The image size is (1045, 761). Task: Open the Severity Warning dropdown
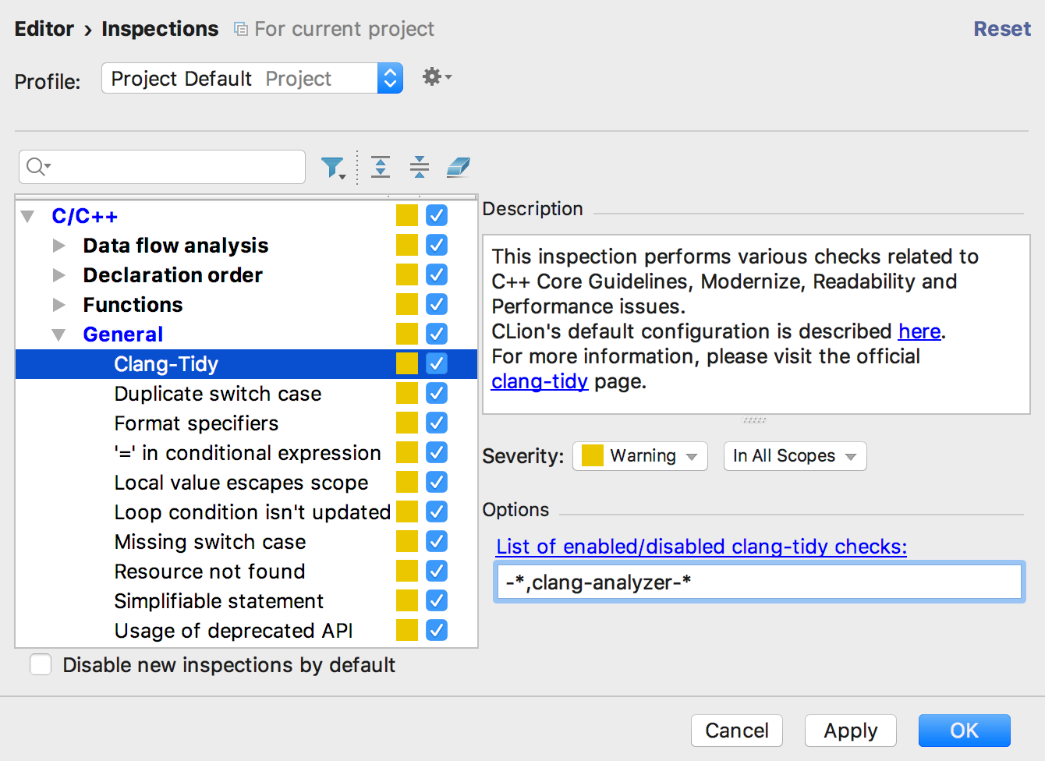[640, 456]
